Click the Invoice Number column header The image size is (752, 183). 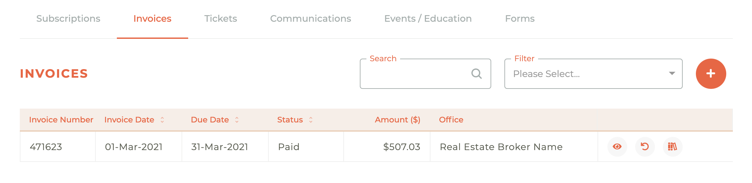pos(61,120)
